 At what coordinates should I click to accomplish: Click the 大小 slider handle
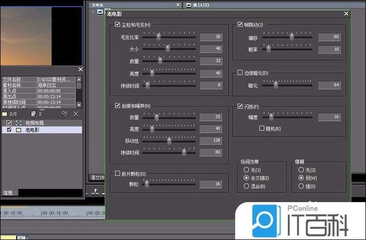(168, 48)
